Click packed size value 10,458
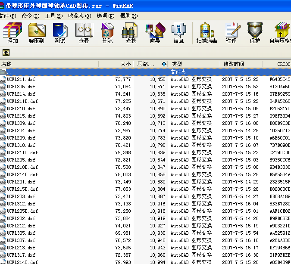 [157, 79]
